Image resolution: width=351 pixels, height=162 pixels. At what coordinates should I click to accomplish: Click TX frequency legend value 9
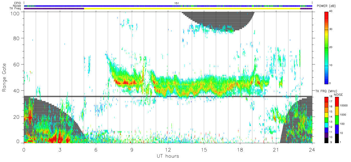tap(331, 142)
